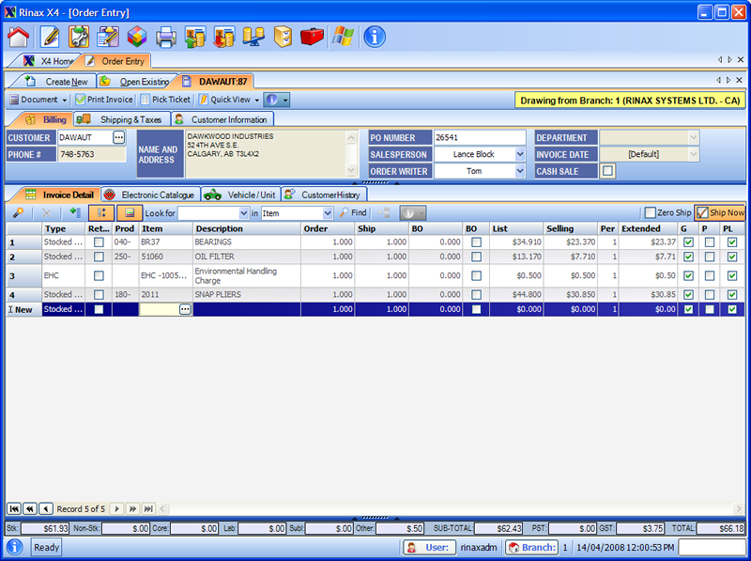Click the Pick Ticket button
This screenshot has height=561, width=751.
[165, 100]
